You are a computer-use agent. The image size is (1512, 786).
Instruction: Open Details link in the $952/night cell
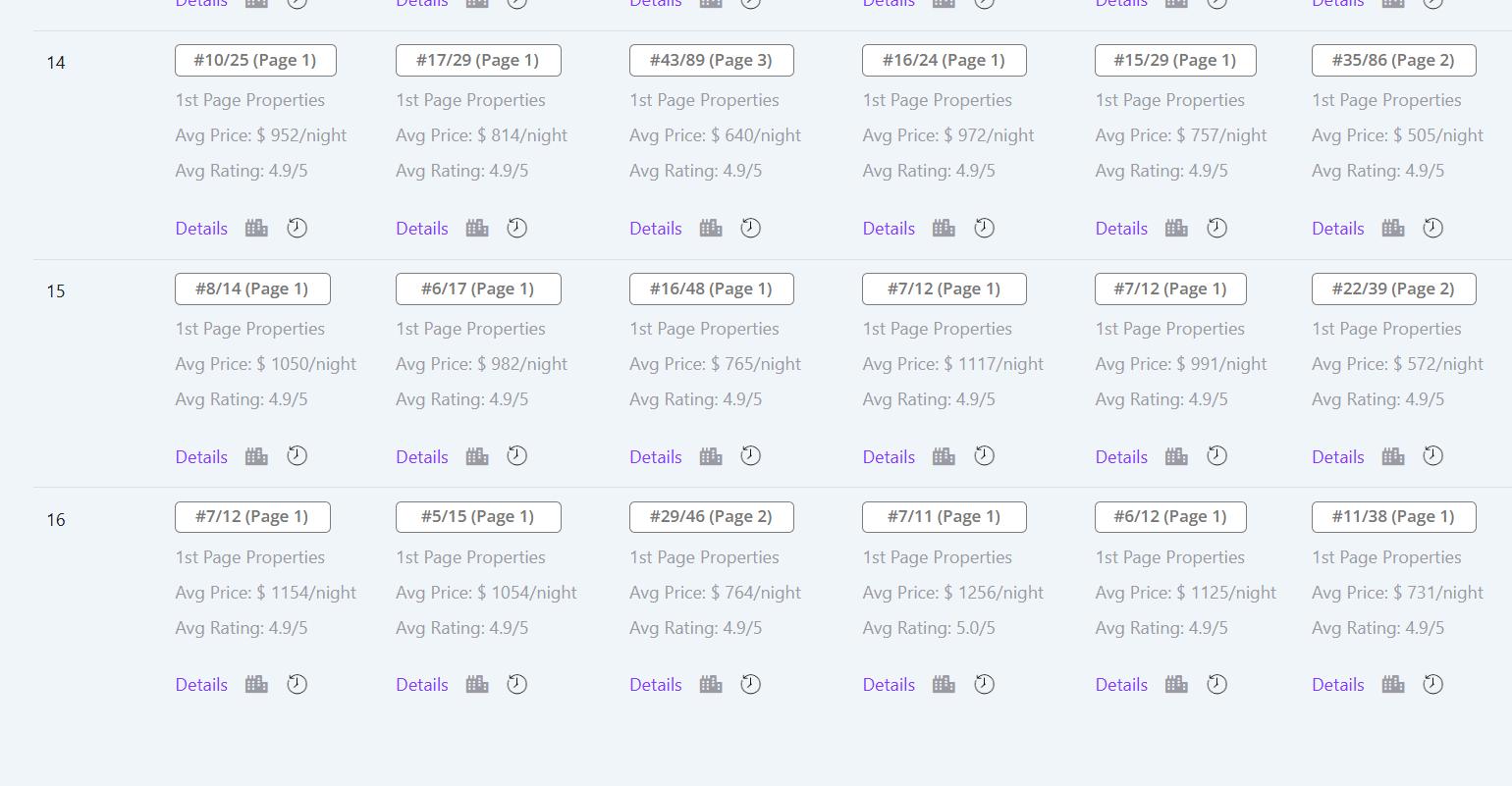coord(201,229)
